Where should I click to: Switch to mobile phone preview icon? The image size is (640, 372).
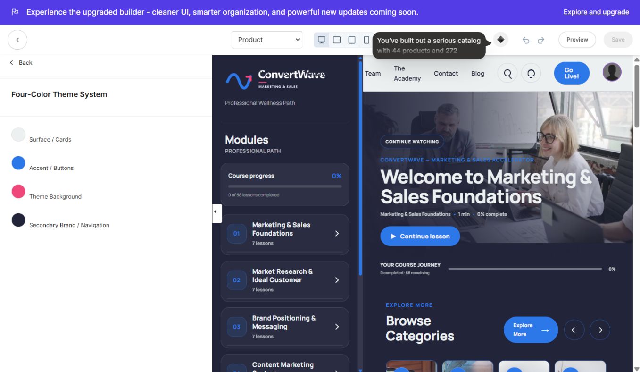click(x=366, y=40)
